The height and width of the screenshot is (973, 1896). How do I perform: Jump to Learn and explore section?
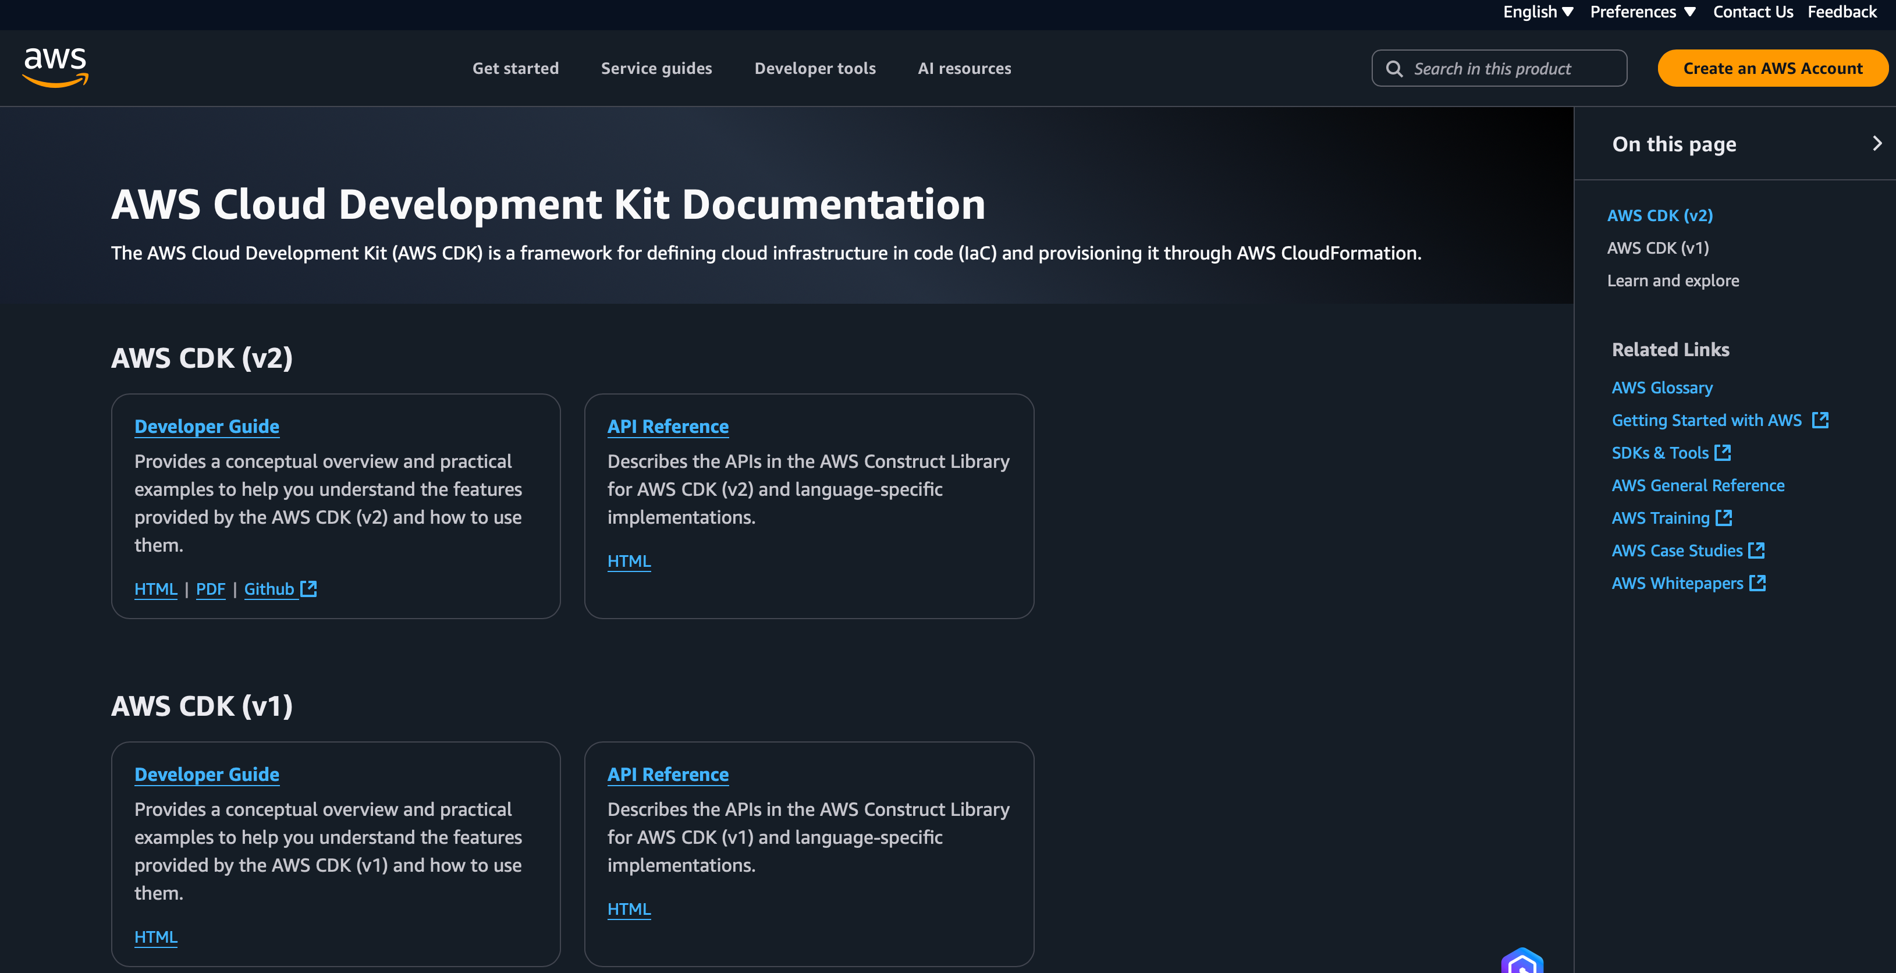pos(1673,280)
